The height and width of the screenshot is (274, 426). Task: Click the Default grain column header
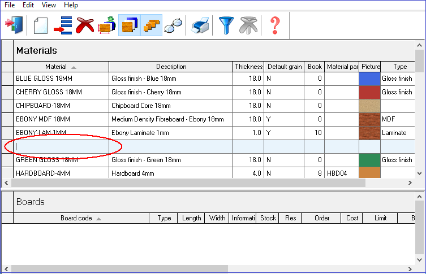click(284, 67)
